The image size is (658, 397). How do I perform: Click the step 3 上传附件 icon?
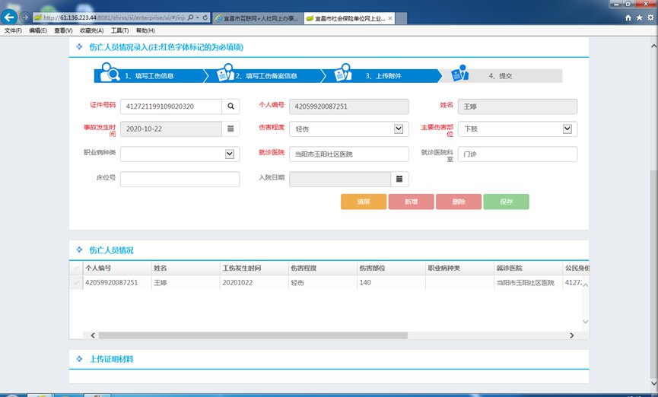point(342,75)
